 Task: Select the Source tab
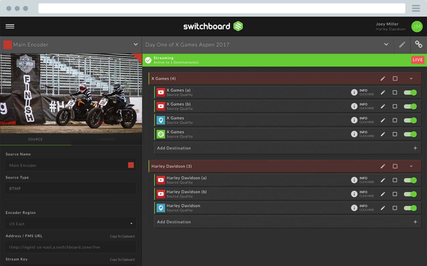click(x=35, y=139)
